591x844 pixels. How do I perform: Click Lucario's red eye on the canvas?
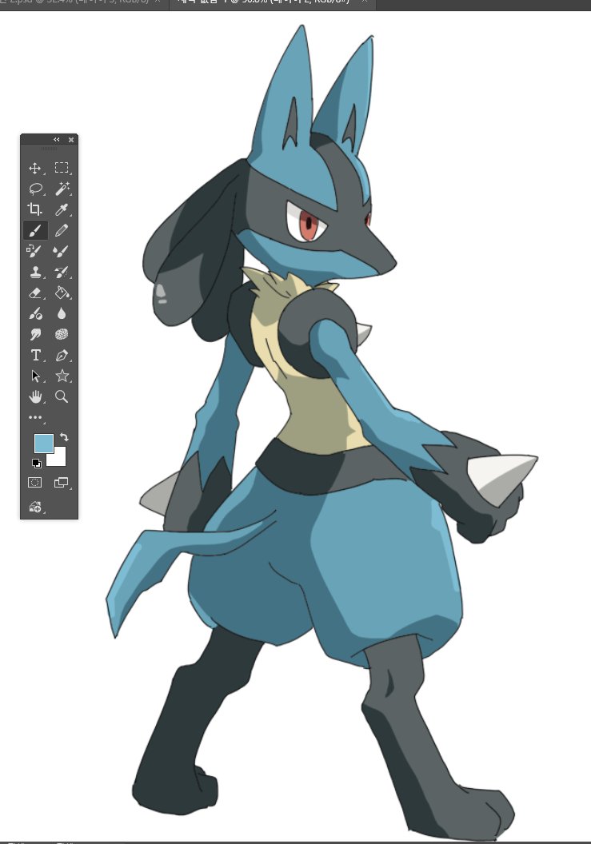(308, 224)
